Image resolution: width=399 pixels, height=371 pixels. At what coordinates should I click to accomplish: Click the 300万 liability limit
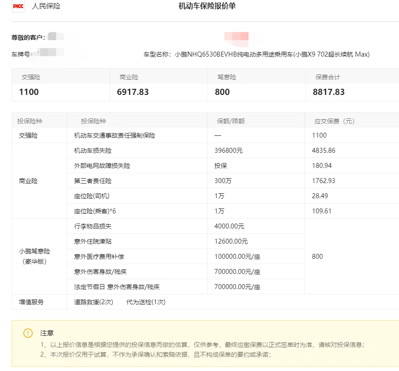tap(223, 181)
